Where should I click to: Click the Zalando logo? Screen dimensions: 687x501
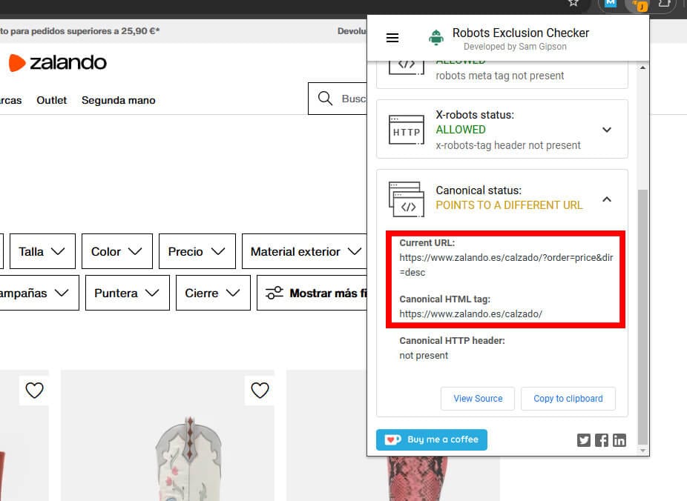pyautogui.click(x=57, y=62)
